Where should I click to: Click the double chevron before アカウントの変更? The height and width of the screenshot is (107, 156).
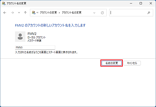click(x=37, y=13)
